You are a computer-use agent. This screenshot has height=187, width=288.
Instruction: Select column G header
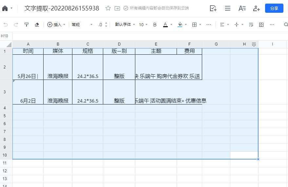(216, 44)
